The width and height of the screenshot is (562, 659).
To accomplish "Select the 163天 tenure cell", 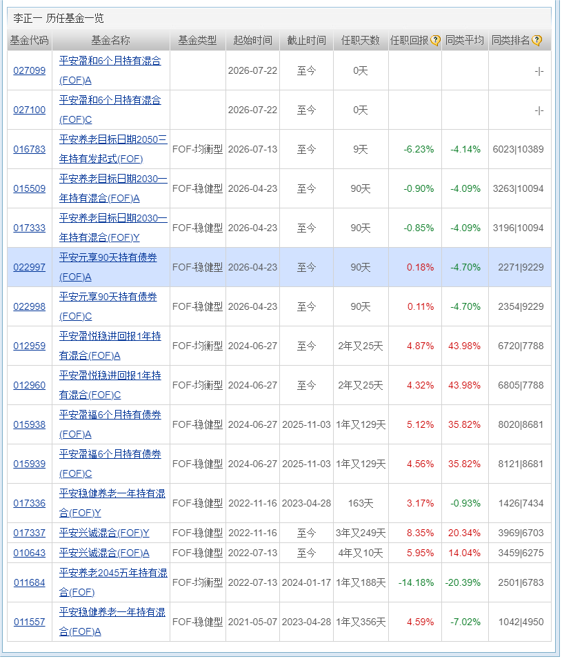I will pyautogui.click(x=361, y=504).
